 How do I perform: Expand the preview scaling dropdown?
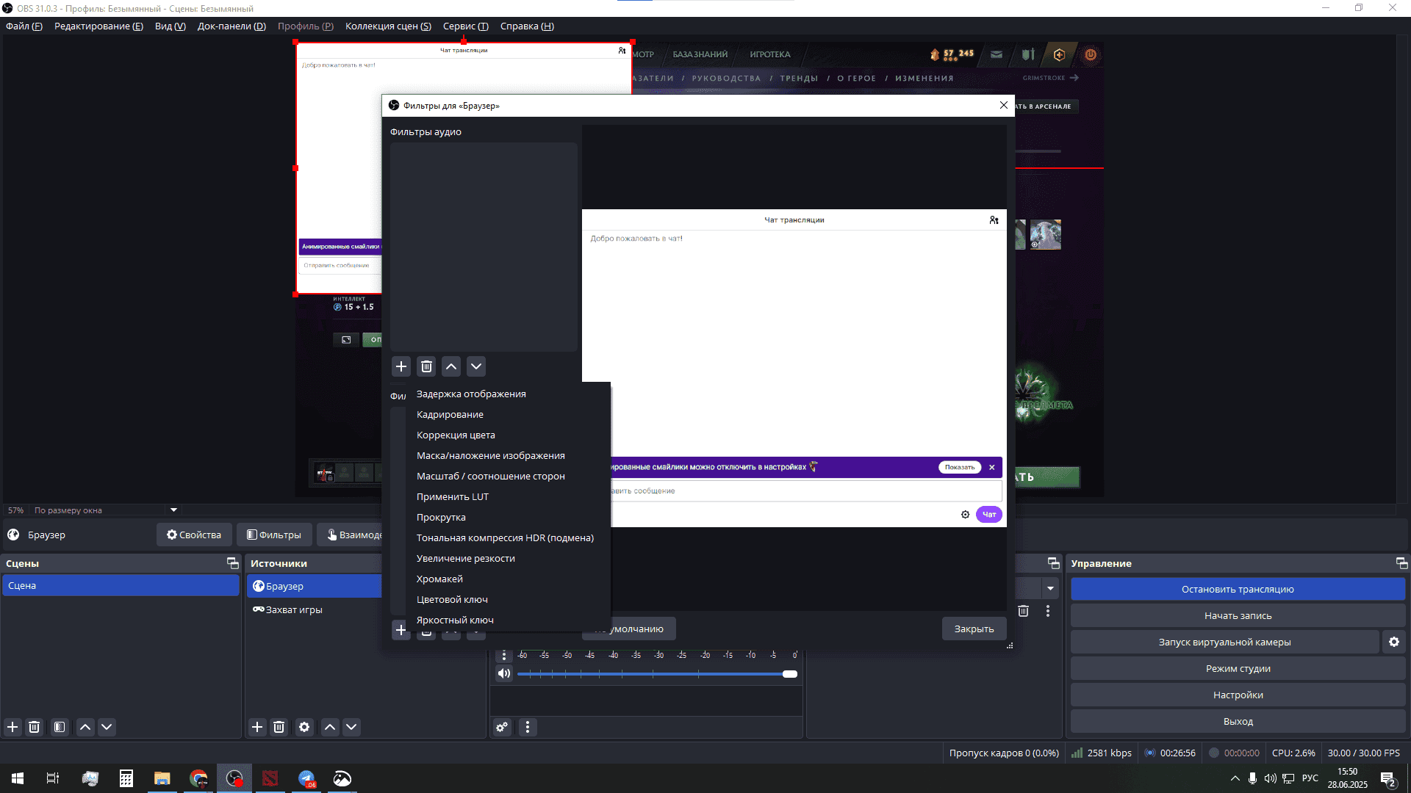coord(174,510)
